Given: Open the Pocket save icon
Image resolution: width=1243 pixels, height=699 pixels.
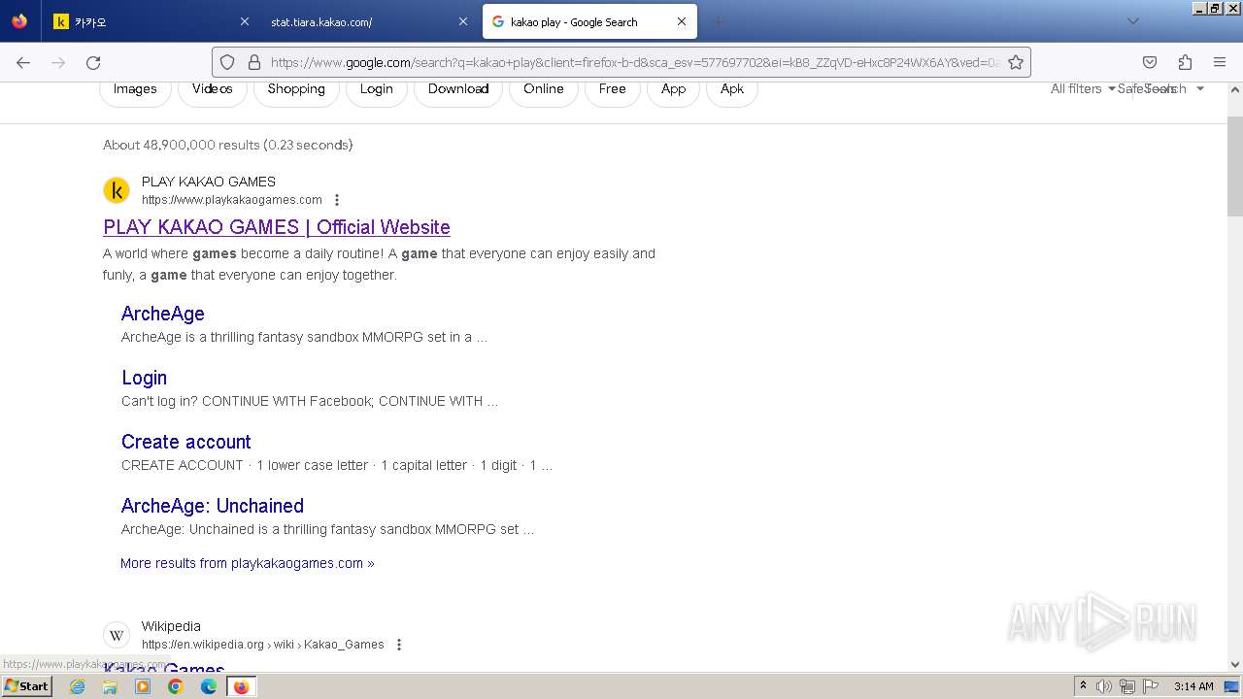Looking at the screenshot, I should click(x=1150, y=62).
